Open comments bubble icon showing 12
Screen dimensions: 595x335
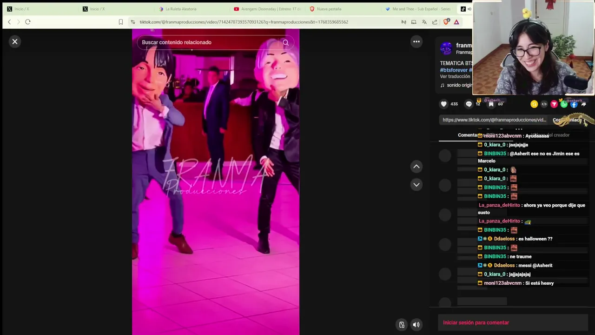(x=469, y=104)
